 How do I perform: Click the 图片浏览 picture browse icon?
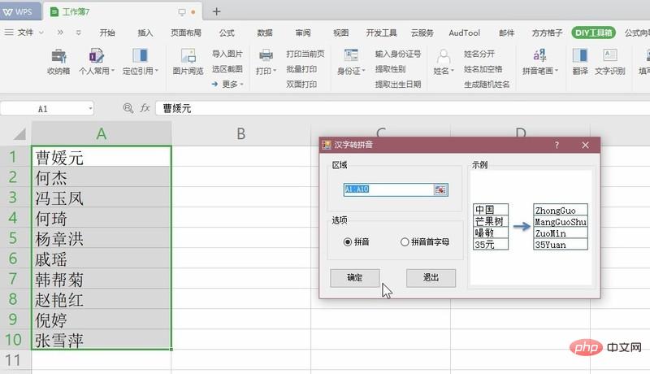click(x=188, y=56)
